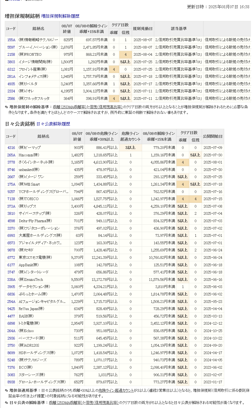Open code 2586 フルッタフルッタ link
The image size is (252, 408).
11,98
